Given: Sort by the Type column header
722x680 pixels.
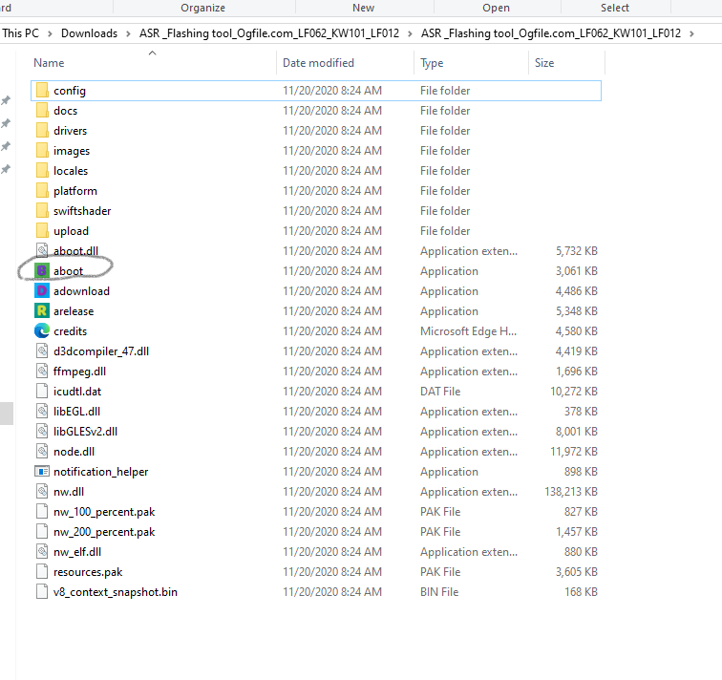Looking at the screenshot, I should tap(432, 63).
